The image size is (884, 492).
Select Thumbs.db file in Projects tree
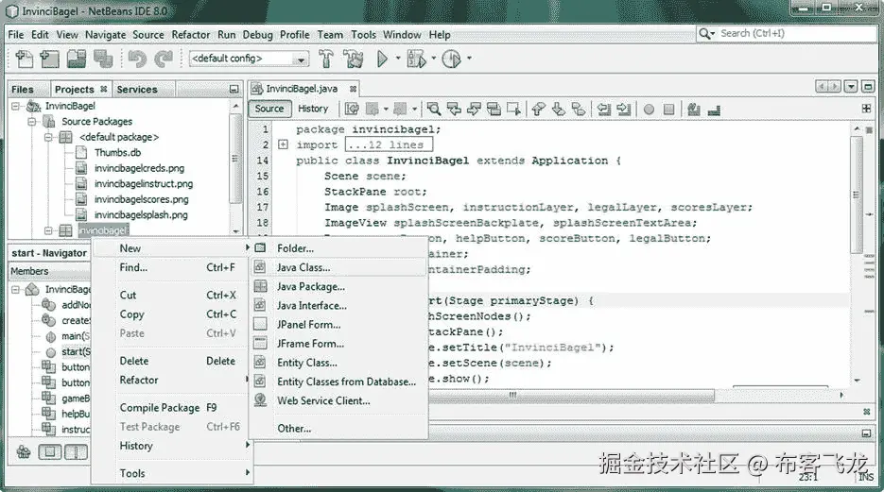pyautogui.click(x=117, y=153)
